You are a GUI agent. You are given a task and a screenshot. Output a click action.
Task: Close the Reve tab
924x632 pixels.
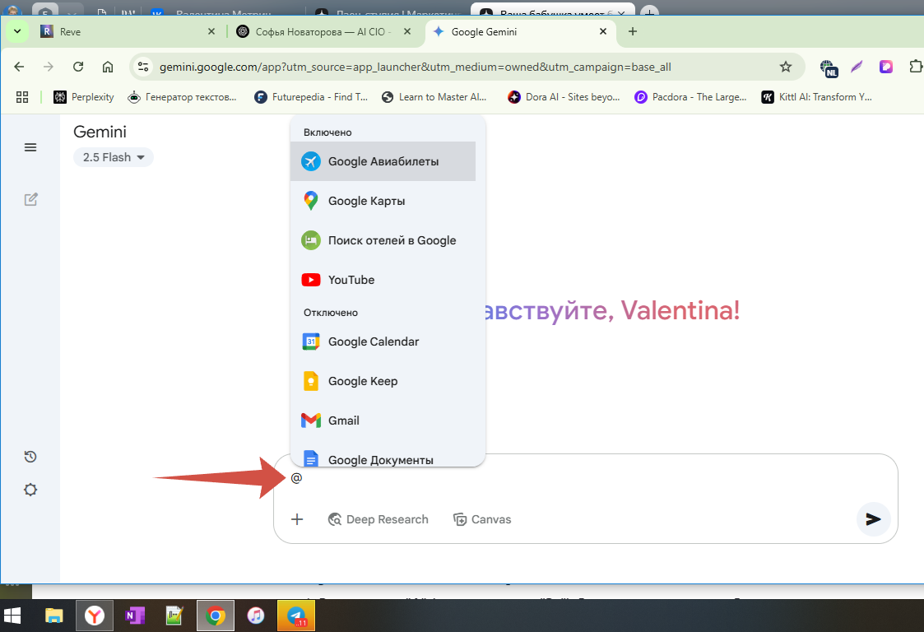pyautogui.click(x=211, y=31)
